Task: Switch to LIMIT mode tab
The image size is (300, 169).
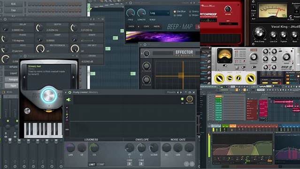Action: coord(92,164)
